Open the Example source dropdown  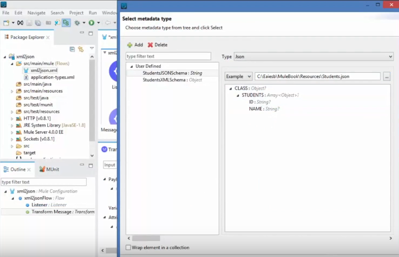click(x=238, y=77)
